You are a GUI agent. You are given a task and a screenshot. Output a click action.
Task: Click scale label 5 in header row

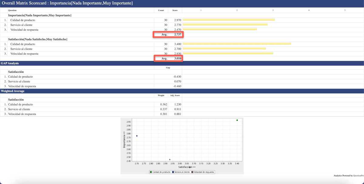click(345, 10)
